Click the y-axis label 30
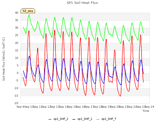165x124 pixels. 16,28
